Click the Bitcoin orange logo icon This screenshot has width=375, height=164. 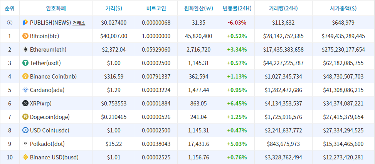(x=25, y=36)
